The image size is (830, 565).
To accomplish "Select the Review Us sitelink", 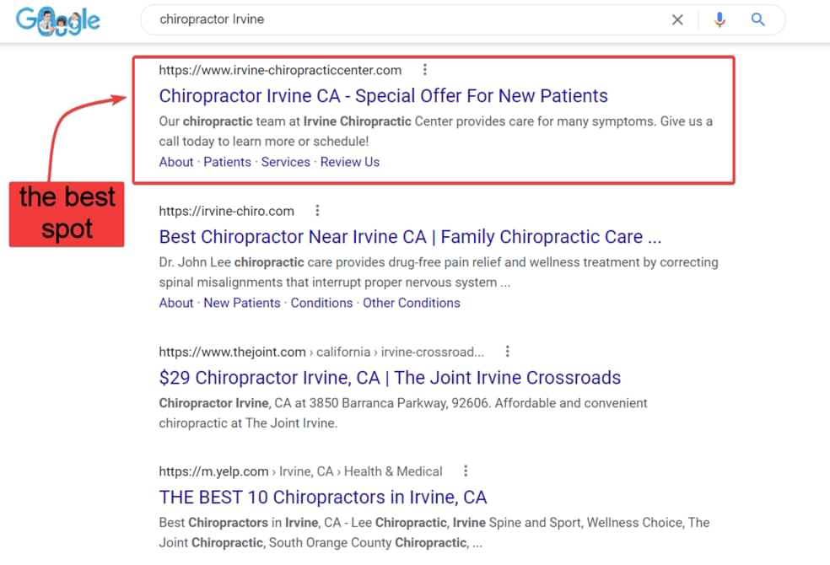I will 349,162.
